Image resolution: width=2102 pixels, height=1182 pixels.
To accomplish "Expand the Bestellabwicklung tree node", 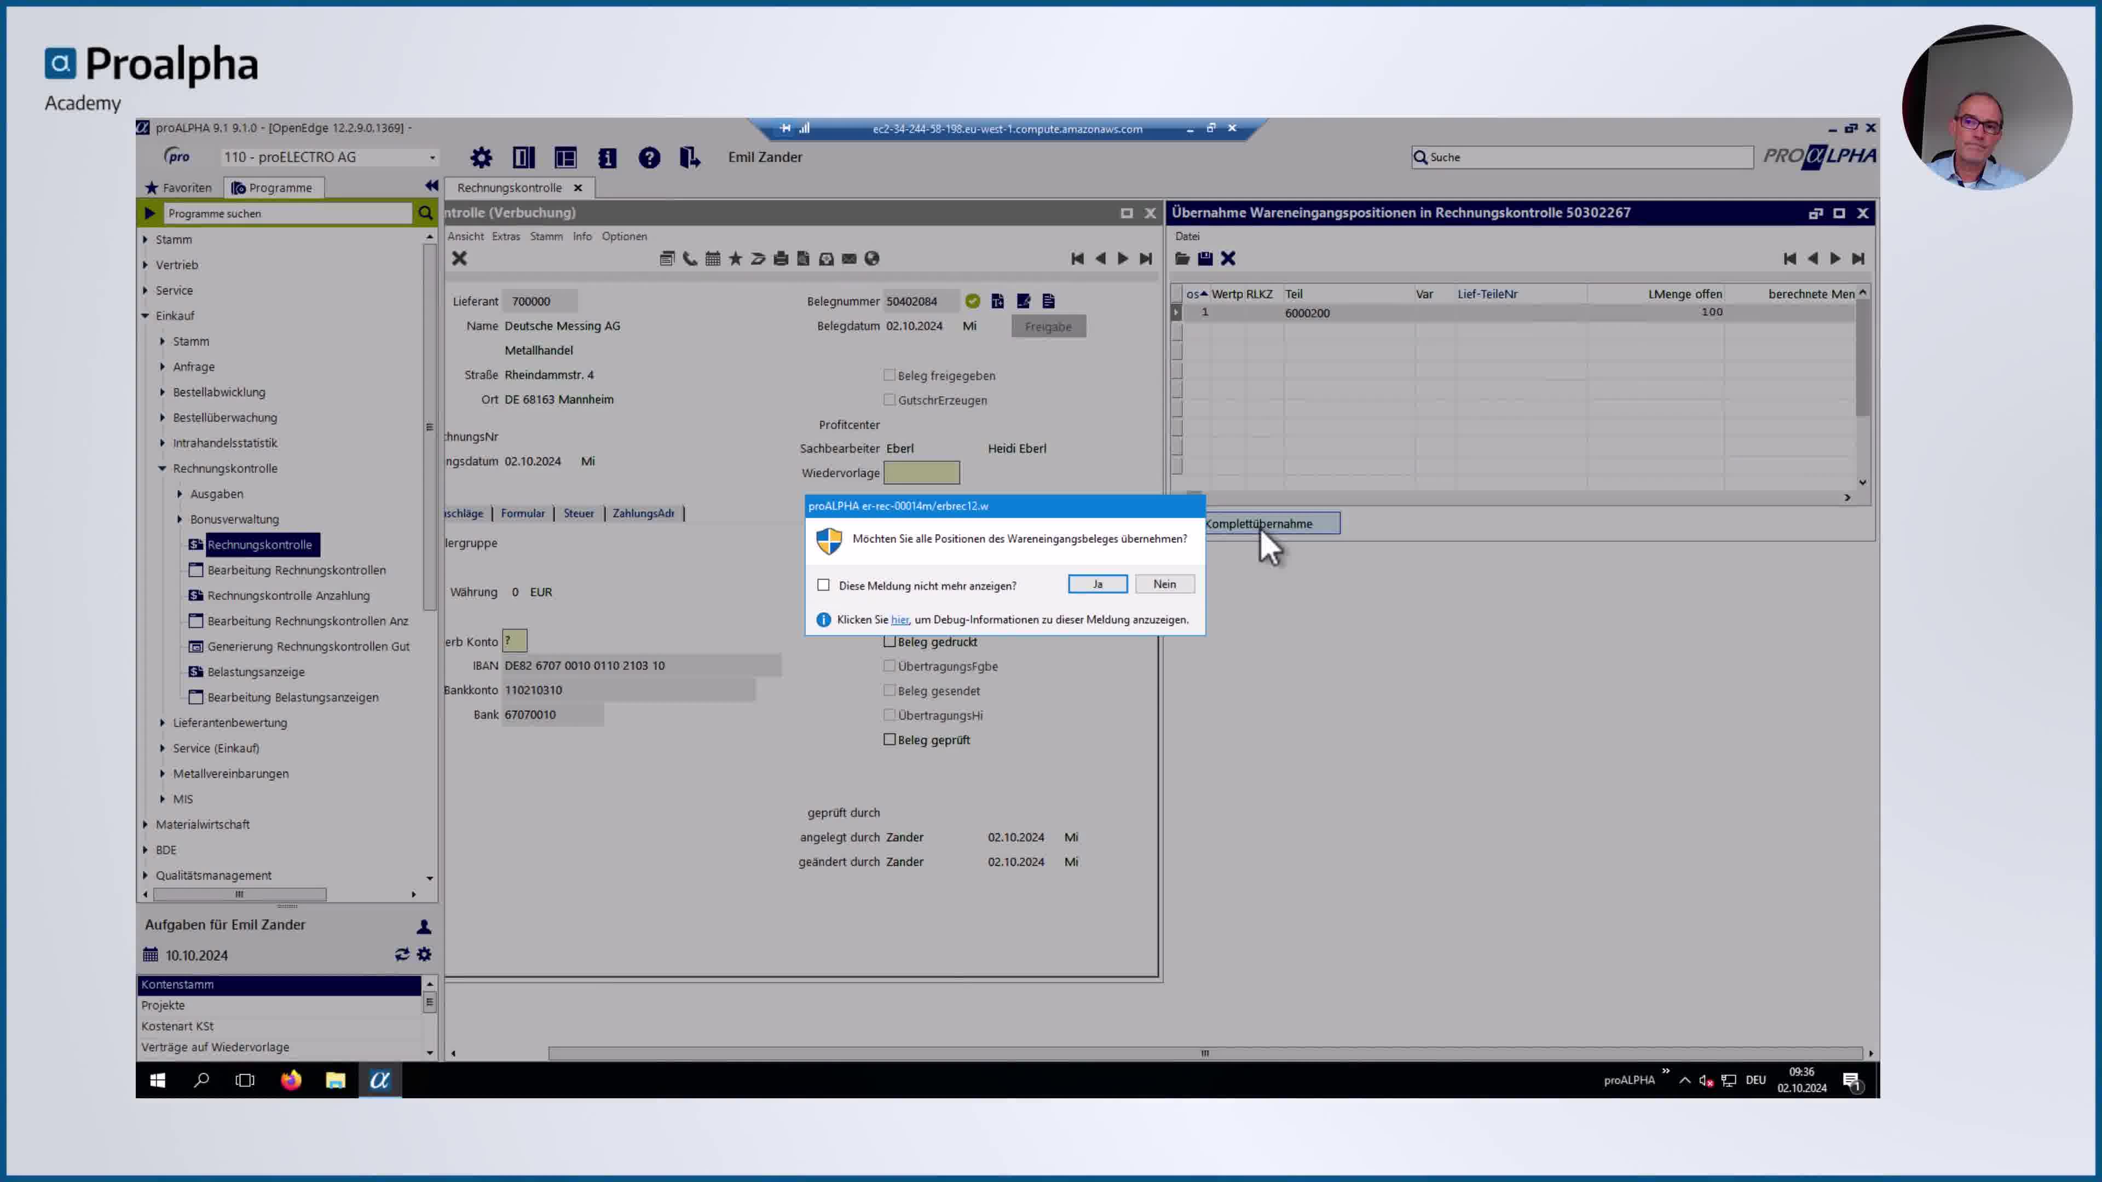I will tap(163, 392).
